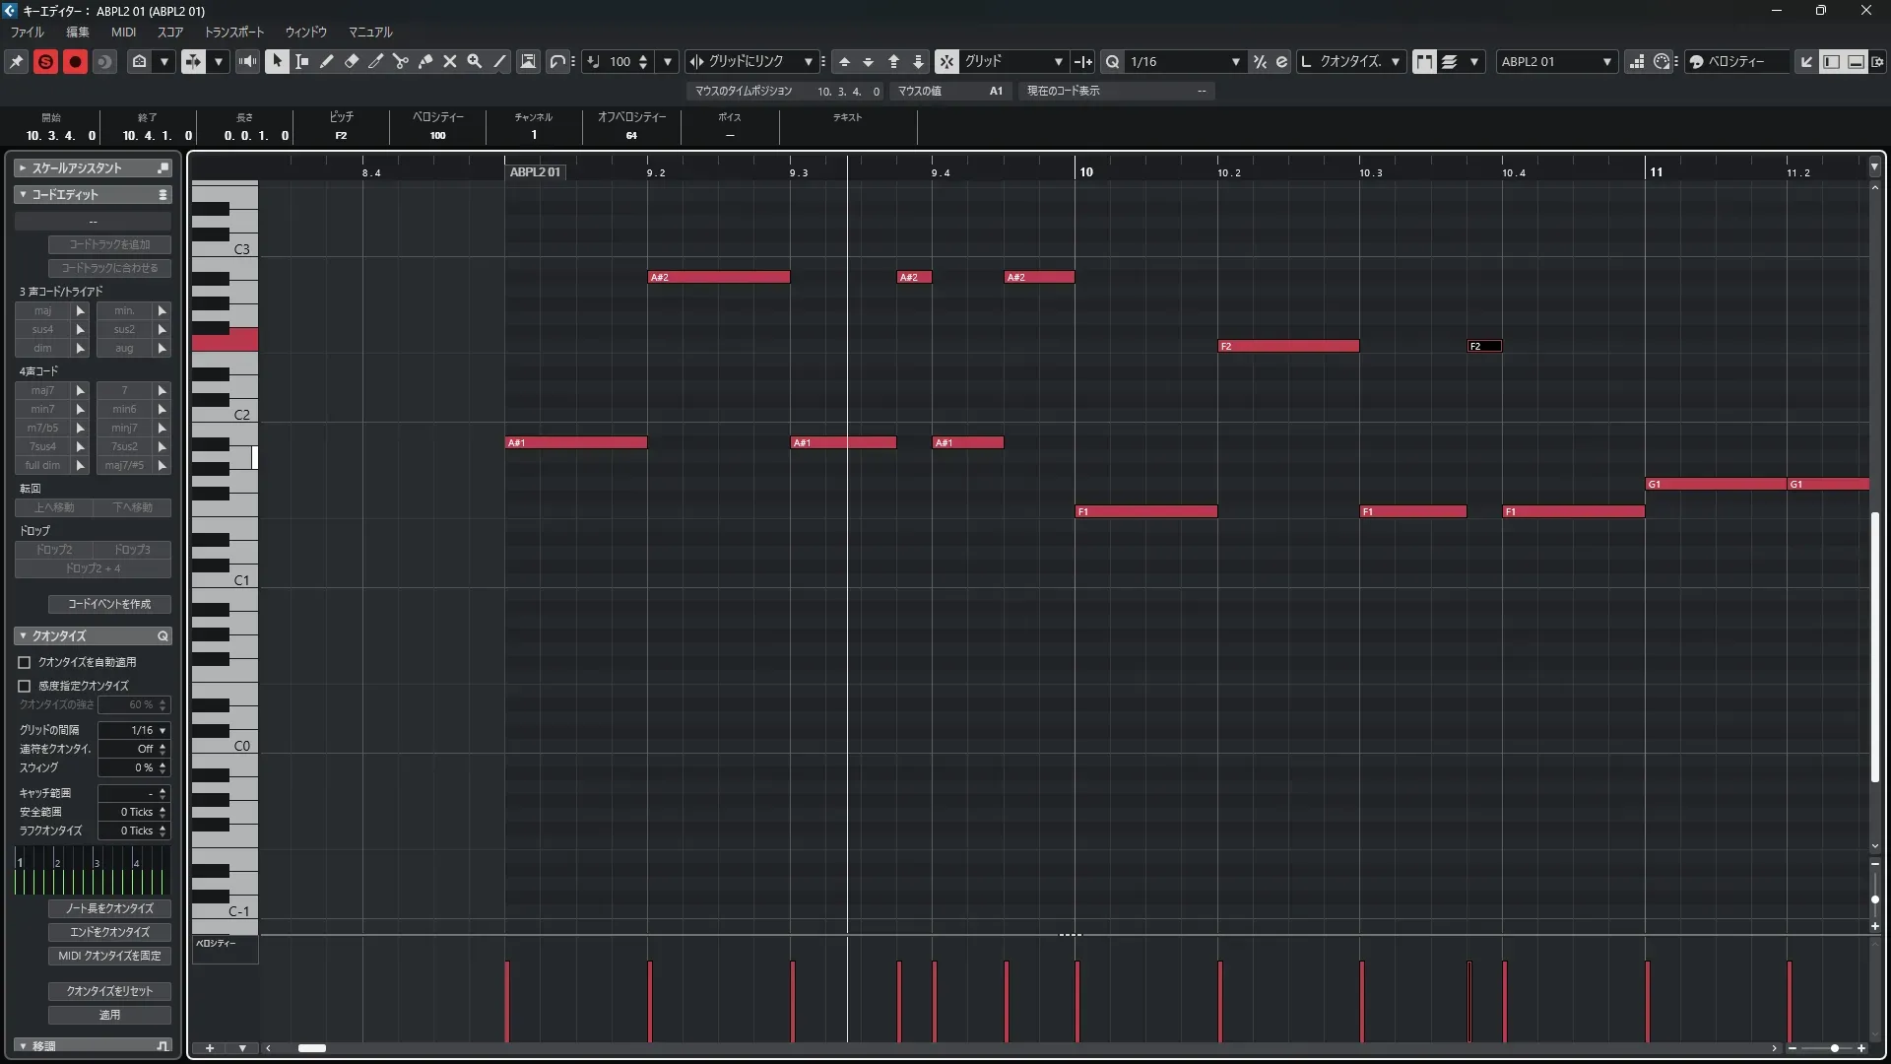Screen dimensions: 1891x1064
Task: Click the horizontal zoom slider handle
Action: tap(1834, 1048)
